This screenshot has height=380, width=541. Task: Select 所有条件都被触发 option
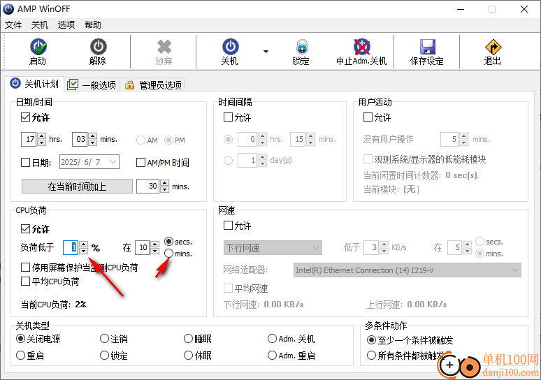click(x=371, y=355)
